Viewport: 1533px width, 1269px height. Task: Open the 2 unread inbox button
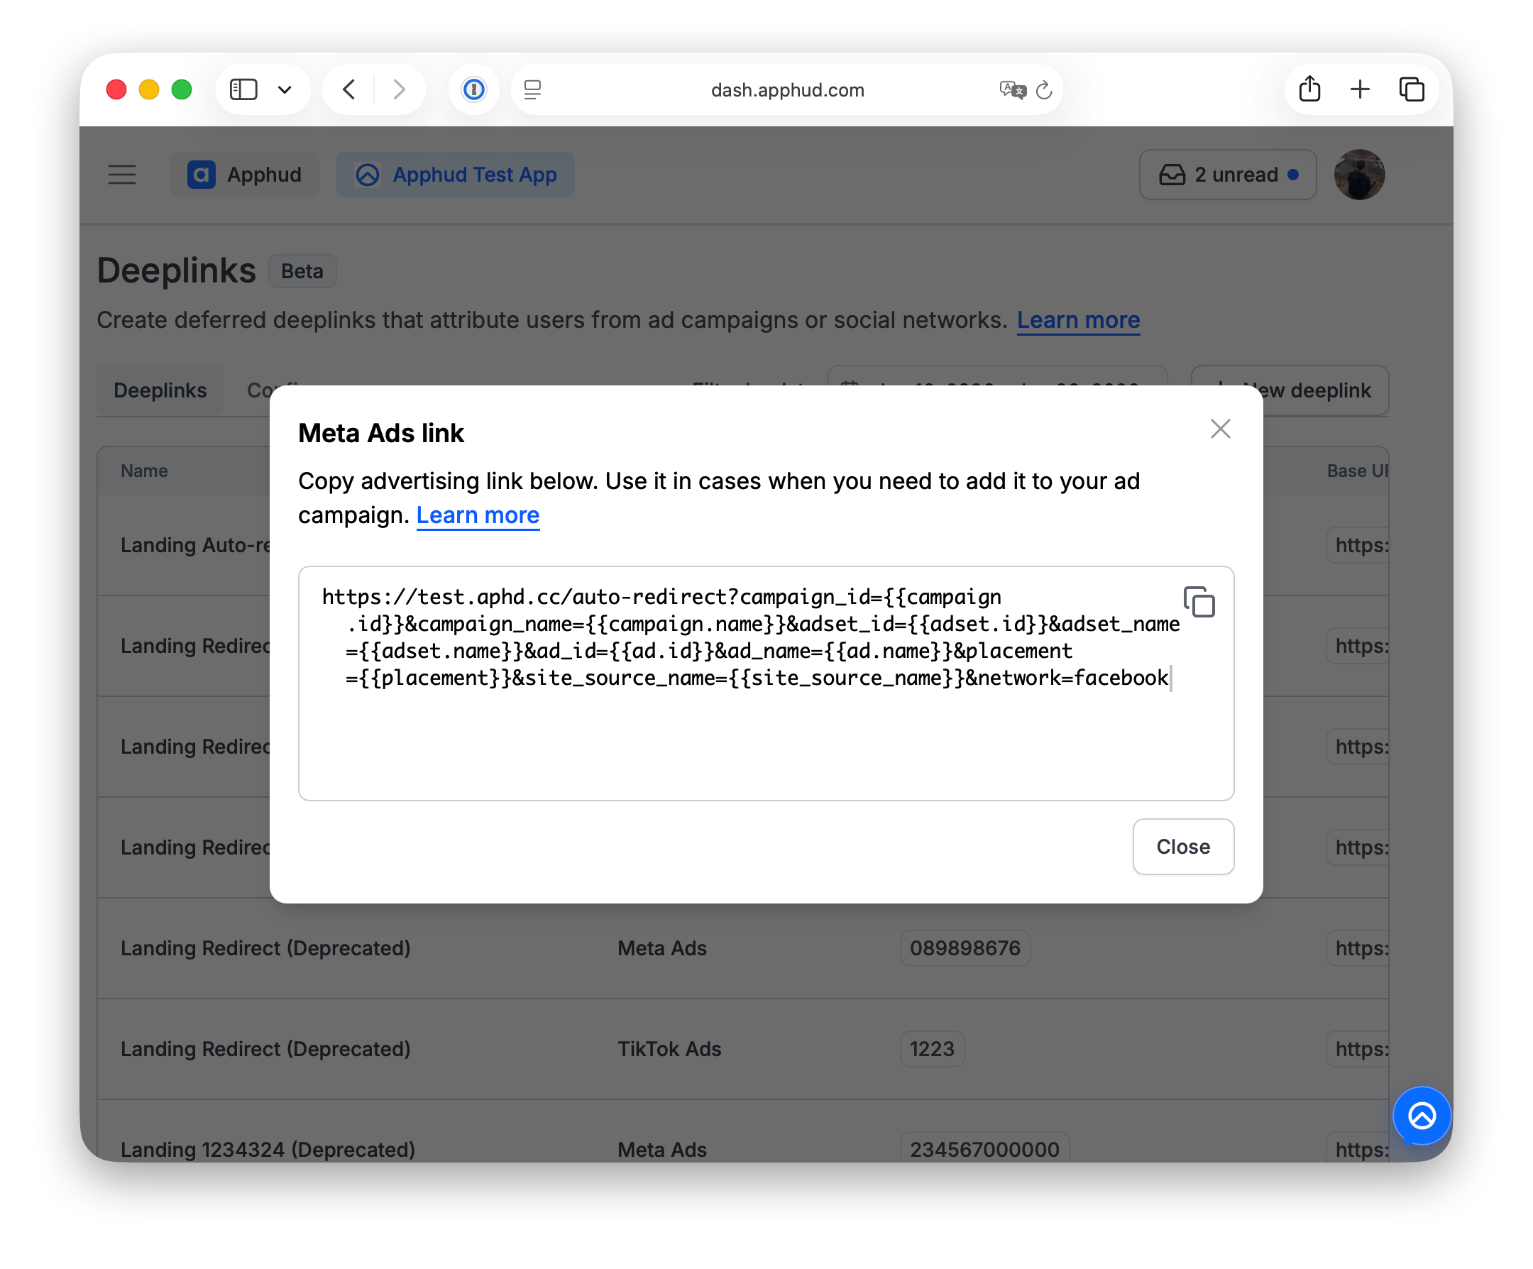tap(1227, 175)
